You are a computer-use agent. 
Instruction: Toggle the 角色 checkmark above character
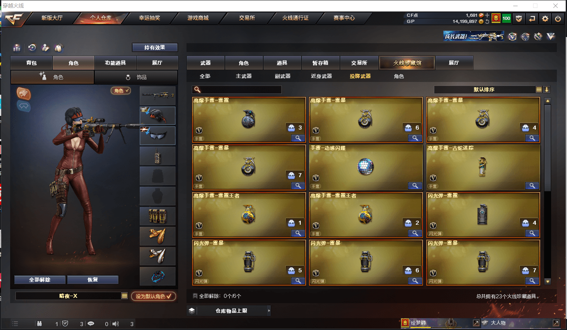121,90
